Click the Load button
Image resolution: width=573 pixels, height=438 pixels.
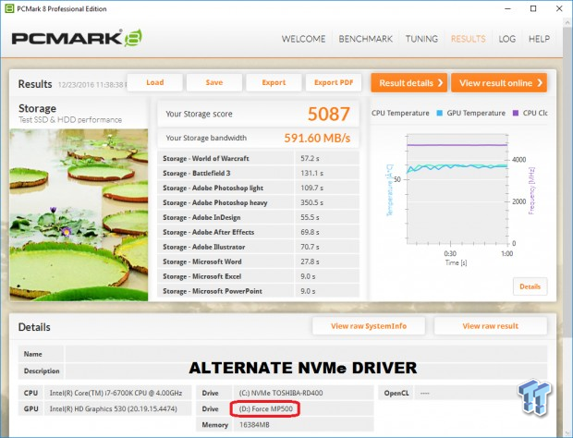(x=155, y=82)
